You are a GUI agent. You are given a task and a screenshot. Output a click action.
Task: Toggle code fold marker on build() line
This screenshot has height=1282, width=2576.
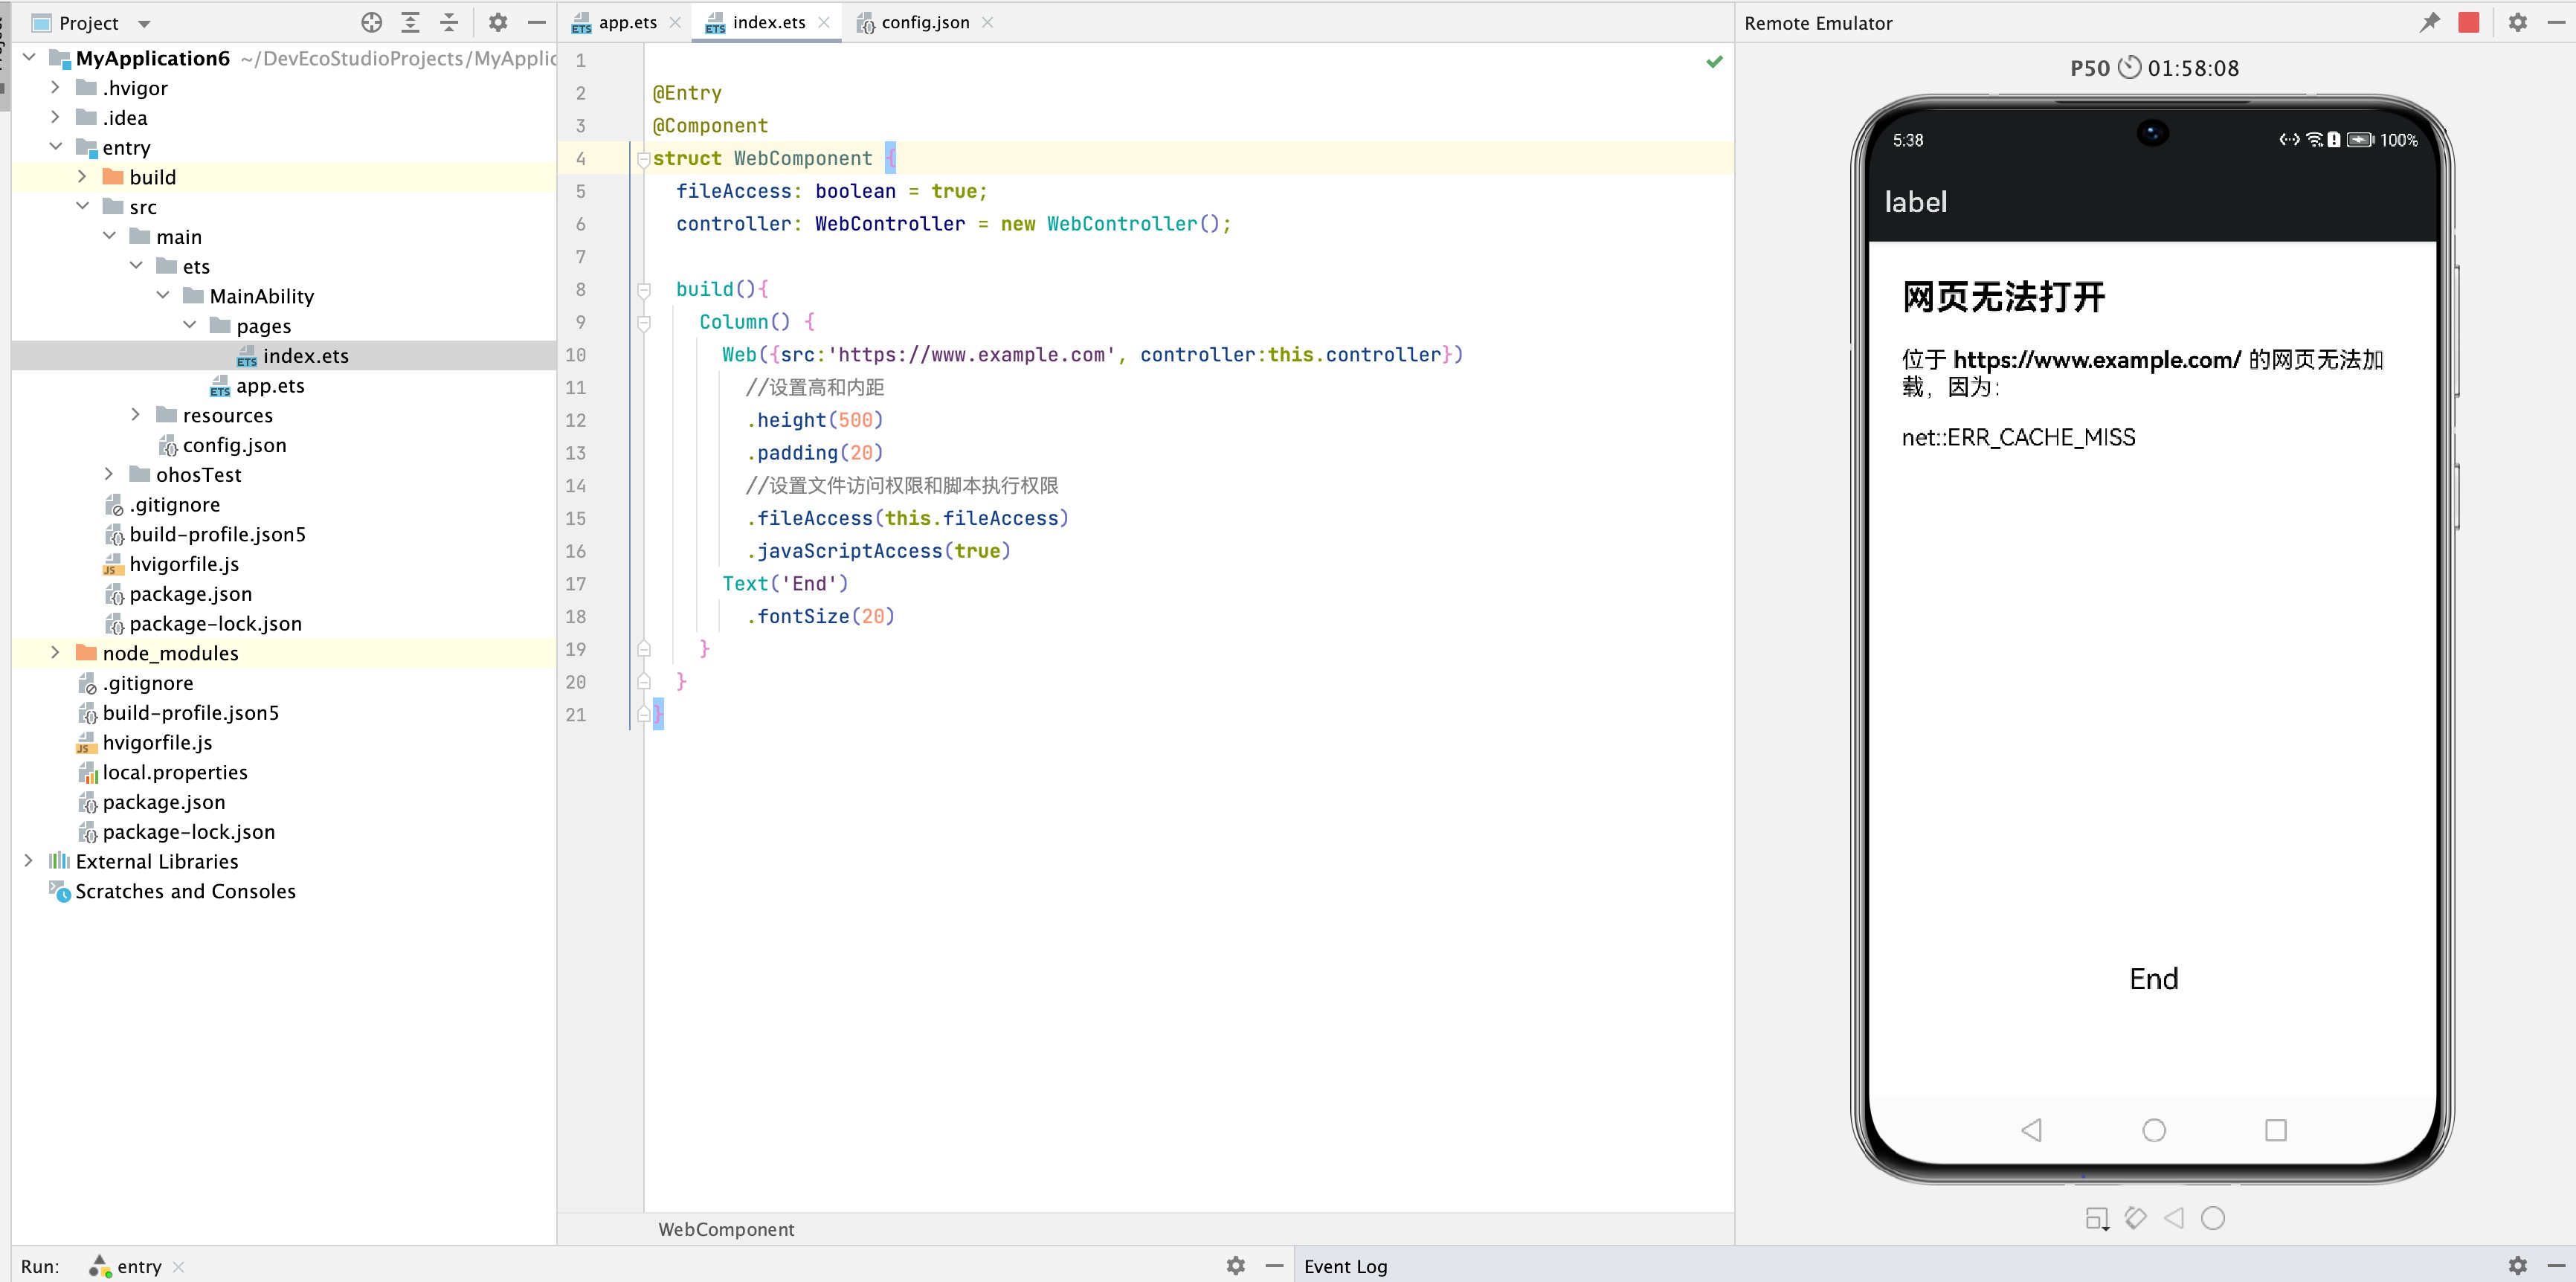tap(644, 290)
